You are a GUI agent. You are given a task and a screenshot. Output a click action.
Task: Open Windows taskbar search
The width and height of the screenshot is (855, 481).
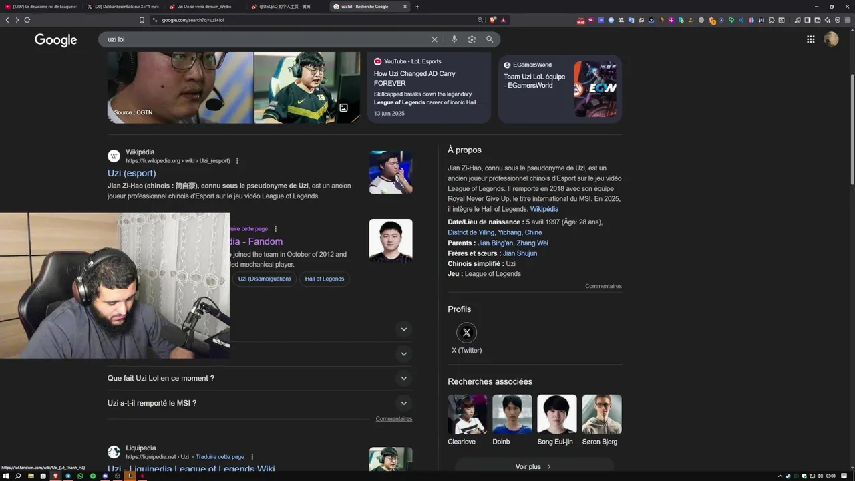click(18, 476)
